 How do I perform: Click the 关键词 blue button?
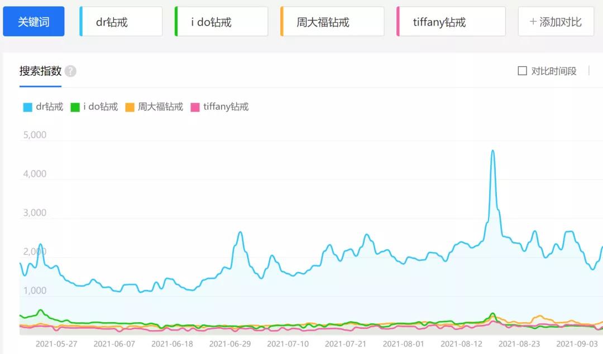click(33, 21)
